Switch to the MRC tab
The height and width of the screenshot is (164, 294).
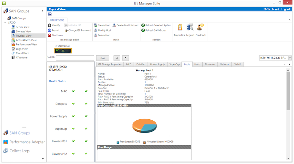click(x=129, y=64)
